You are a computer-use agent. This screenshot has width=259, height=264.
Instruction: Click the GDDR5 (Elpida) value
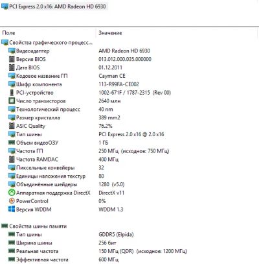click(116, 234)
